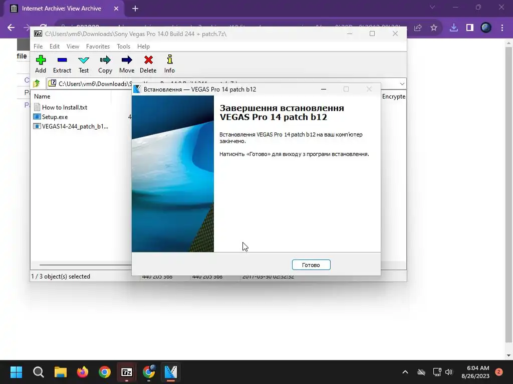Open the Info toolbar icon
Viewport: 513px width, 384px height.
169,64
